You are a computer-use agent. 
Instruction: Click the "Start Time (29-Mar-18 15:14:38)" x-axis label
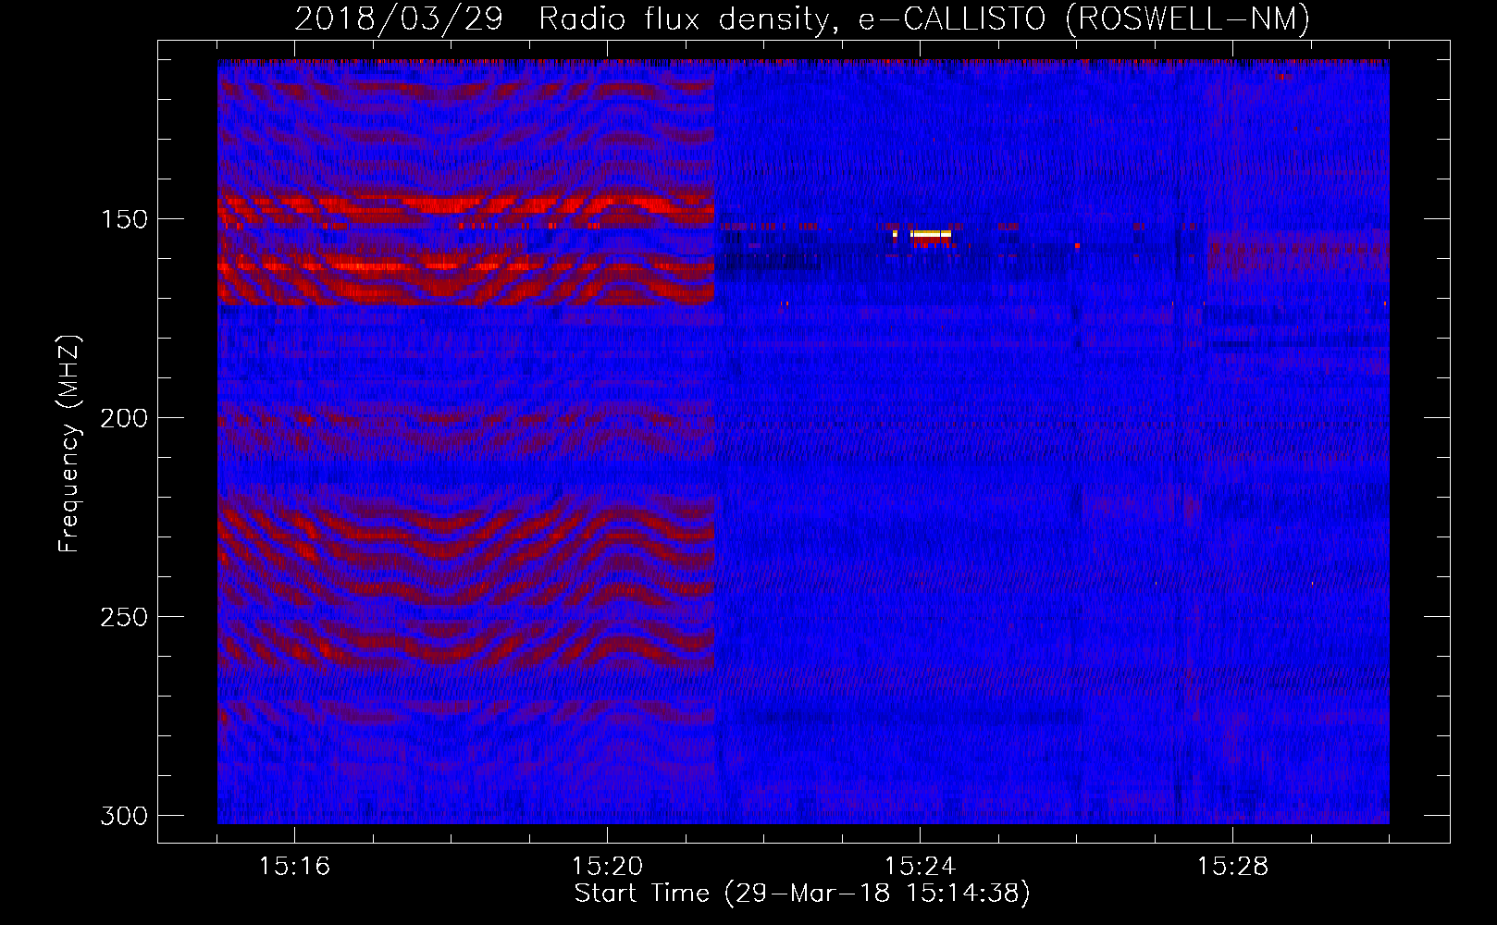point(802,894)
